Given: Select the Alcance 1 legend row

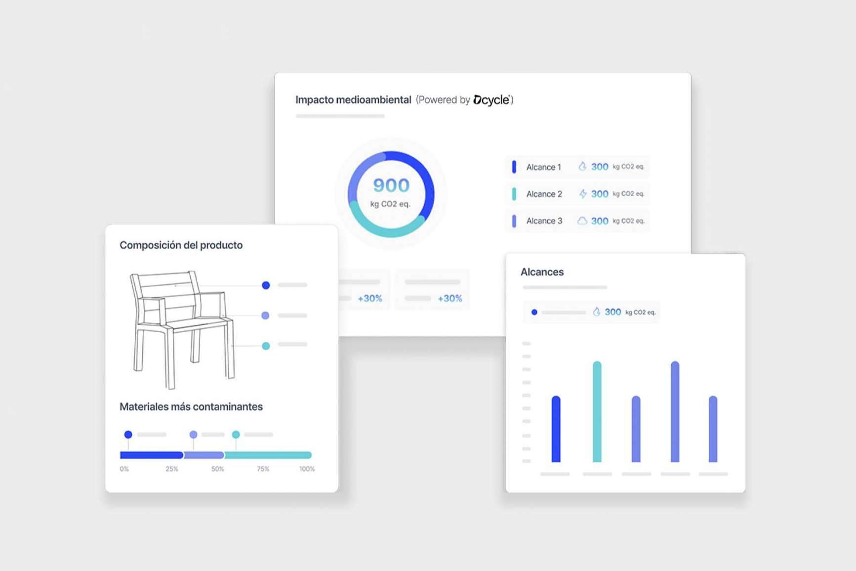Looking at the screenshot, I should (x=577, y=167).
